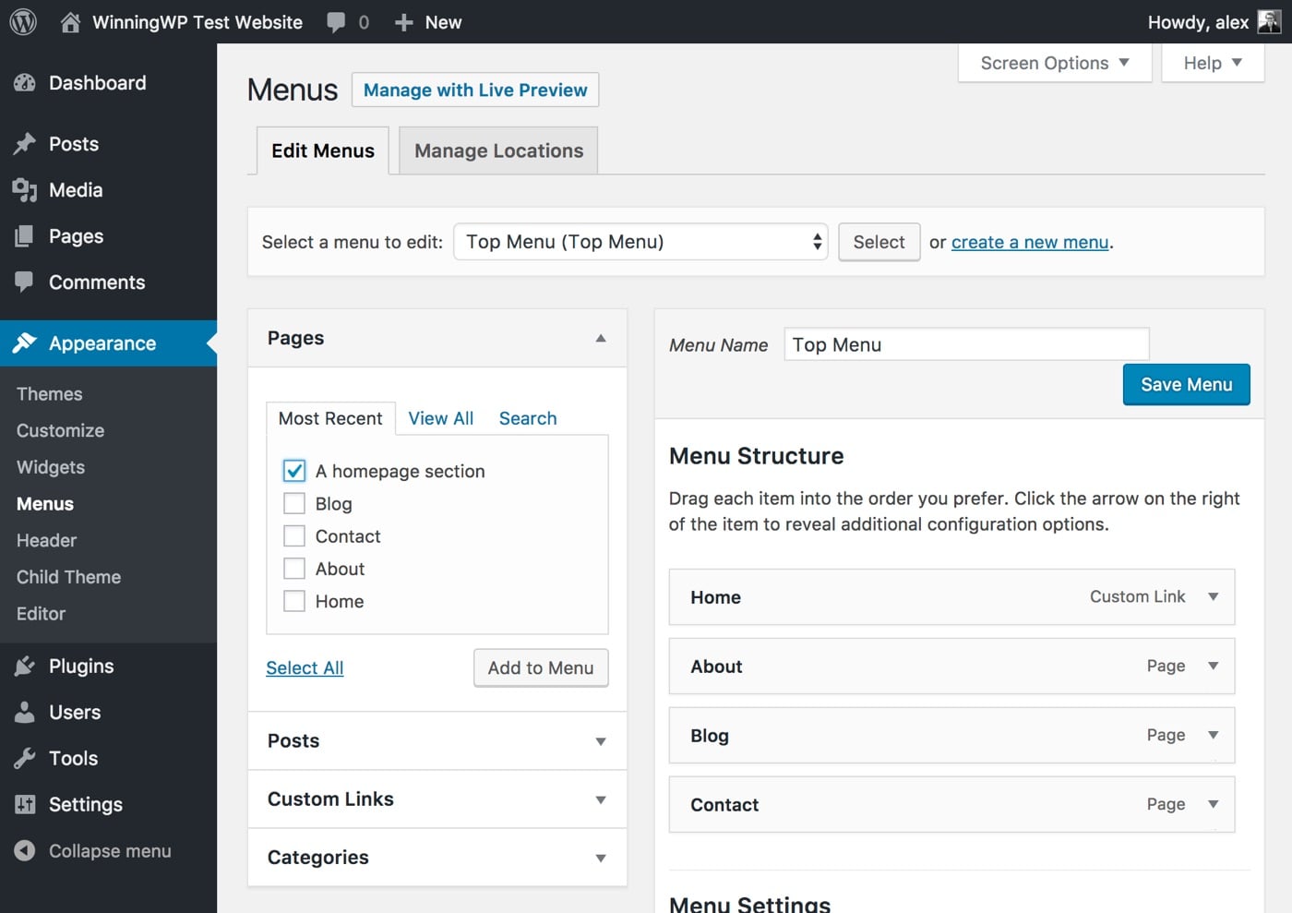Viewport: 1292px width, 913px height.
Task: Collapse the Pages panel with the up arrow
Action: pyautogui.click(x=601, y=338)
